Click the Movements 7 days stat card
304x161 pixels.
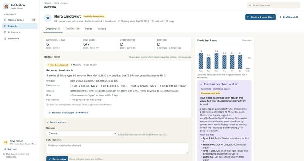click(x=62, y=44)
